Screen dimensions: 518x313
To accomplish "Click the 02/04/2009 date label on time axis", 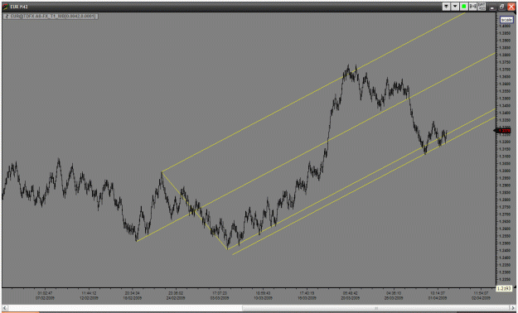I will point(481,298).
